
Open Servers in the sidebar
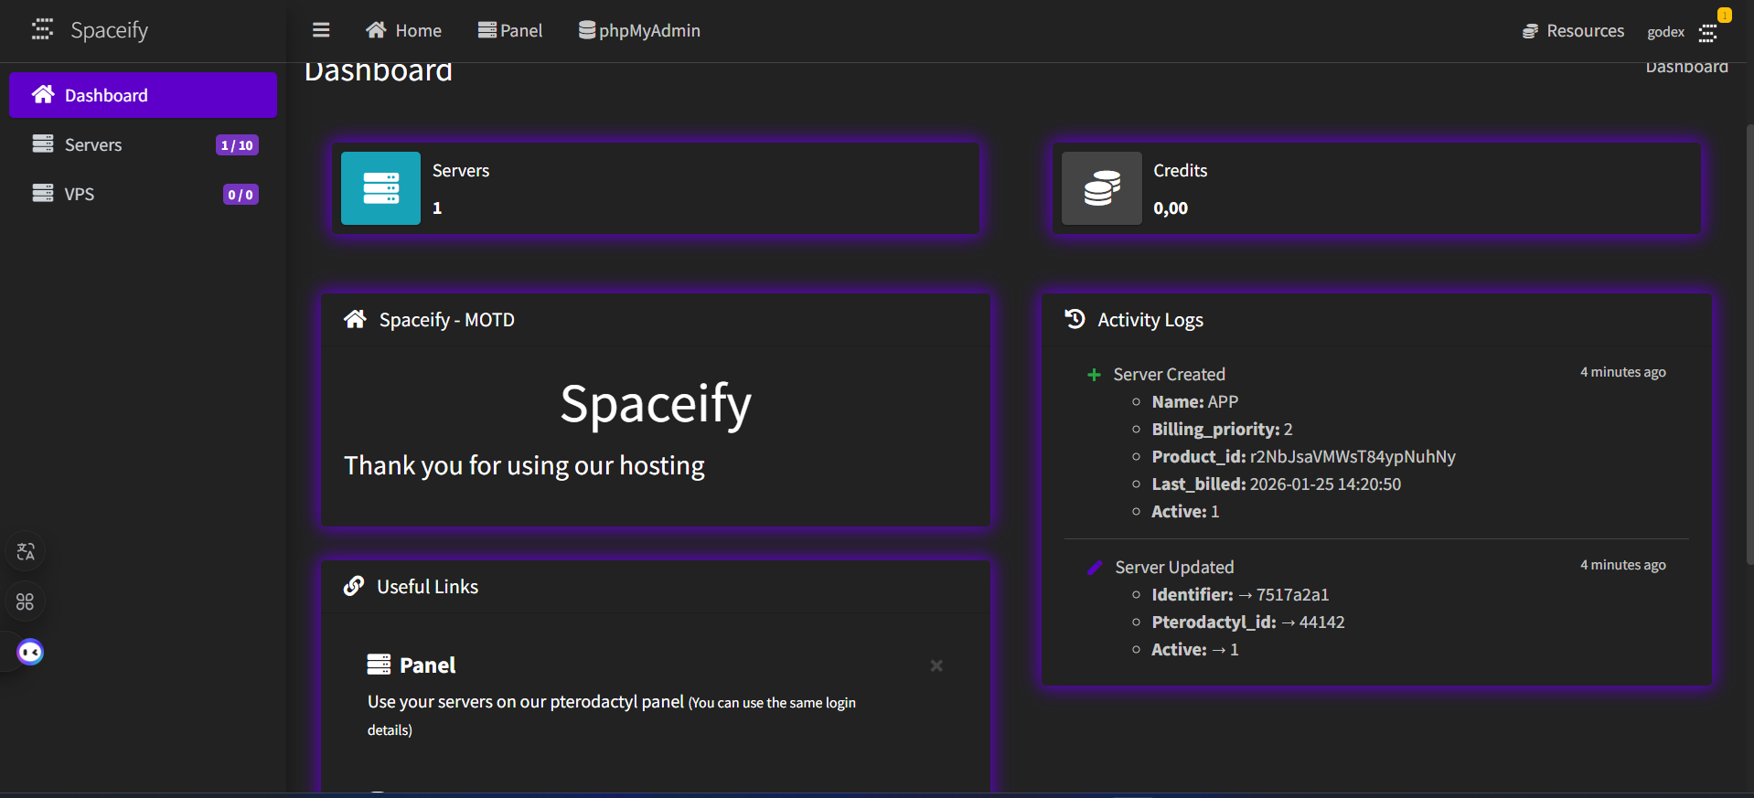click(143, 144)
